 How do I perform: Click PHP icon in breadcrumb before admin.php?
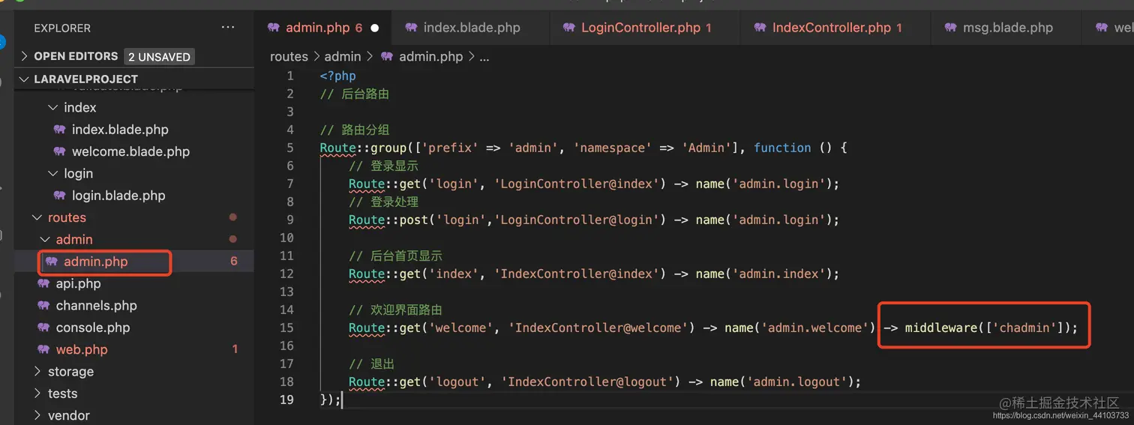[387, 56]
